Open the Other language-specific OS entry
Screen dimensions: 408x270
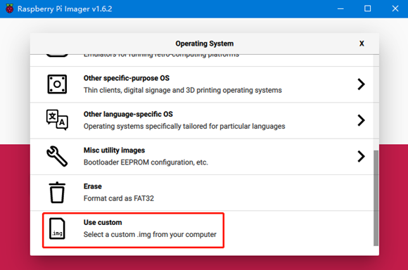[x=202, y=121]
